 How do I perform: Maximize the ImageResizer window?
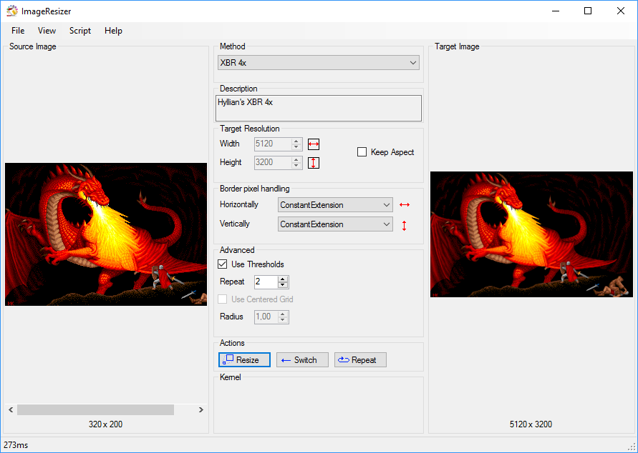click(588, 11)
